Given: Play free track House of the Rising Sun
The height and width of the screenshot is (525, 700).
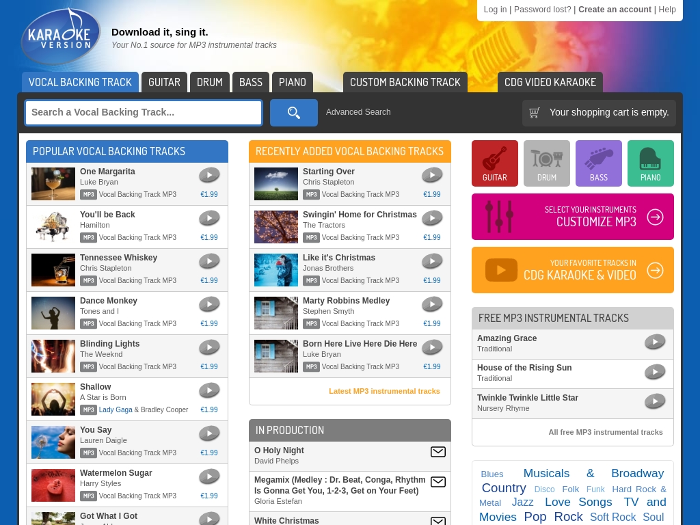Looking at the screenshot, I should tap(655, 372).
